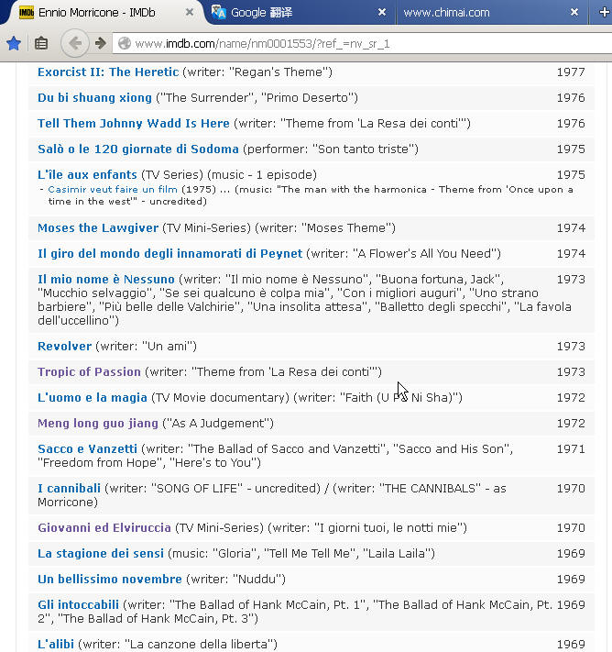Image resolution: width=612 pixels, height=652 pixels.
Task: Open Moses the Lawgiver link
Action: (x=98, y=227)
